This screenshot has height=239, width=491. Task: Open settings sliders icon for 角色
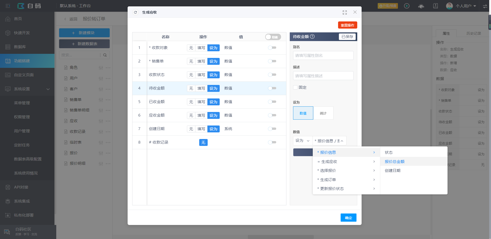click(101, 68)
